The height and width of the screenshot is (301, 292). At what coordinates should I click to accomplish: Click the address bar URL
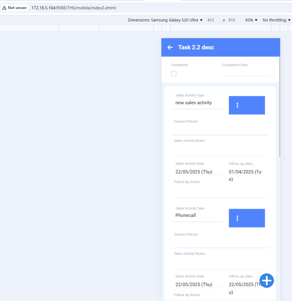pos(74,8)
